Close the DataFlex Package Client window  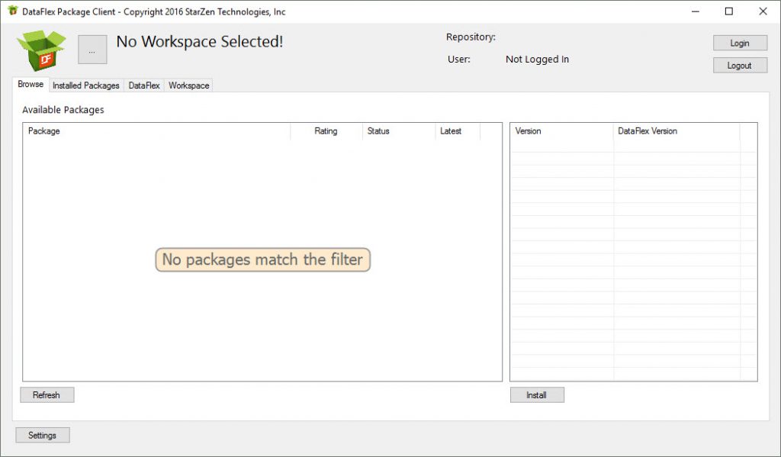pos(763,11)
